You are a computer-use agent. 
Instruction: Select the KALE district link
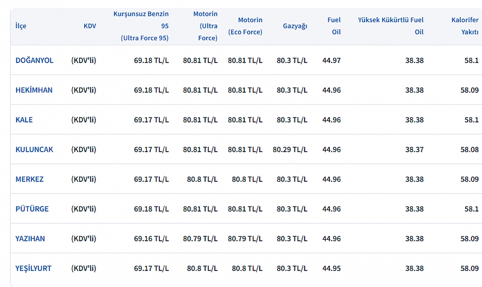click(x=24, y=120)
